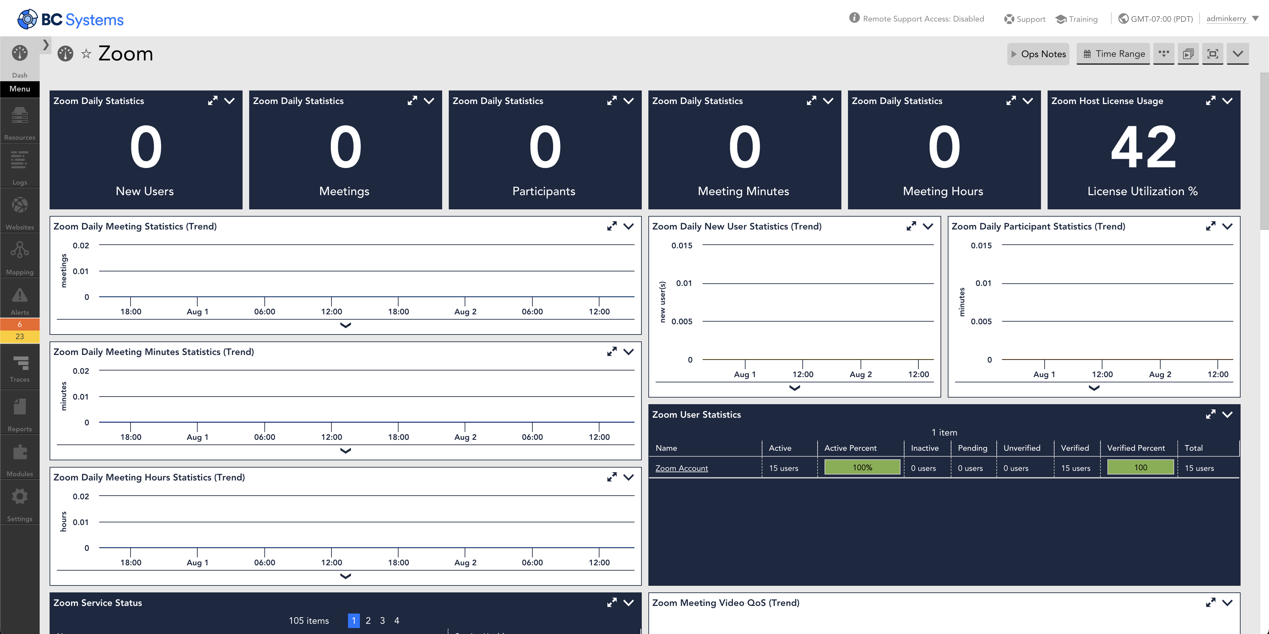
Task: Expand the Participants widget to full view
Action: (x=611, y=100)
